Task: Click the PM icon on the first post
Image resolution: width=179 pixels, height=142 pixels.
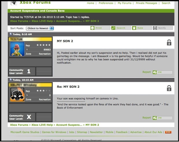Action: [x=155, y=72]
